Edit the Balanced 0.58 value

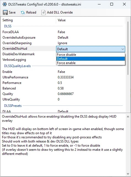61,88
